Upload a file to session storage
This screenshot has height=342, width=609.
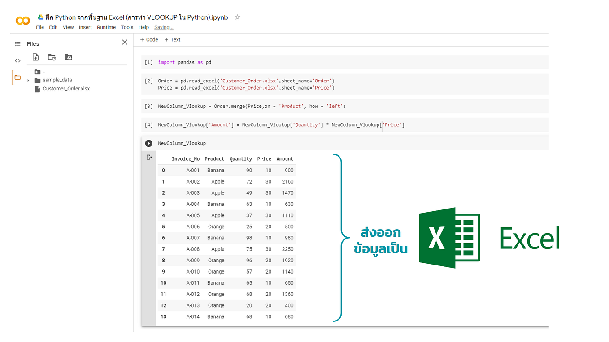click(35, 57)
